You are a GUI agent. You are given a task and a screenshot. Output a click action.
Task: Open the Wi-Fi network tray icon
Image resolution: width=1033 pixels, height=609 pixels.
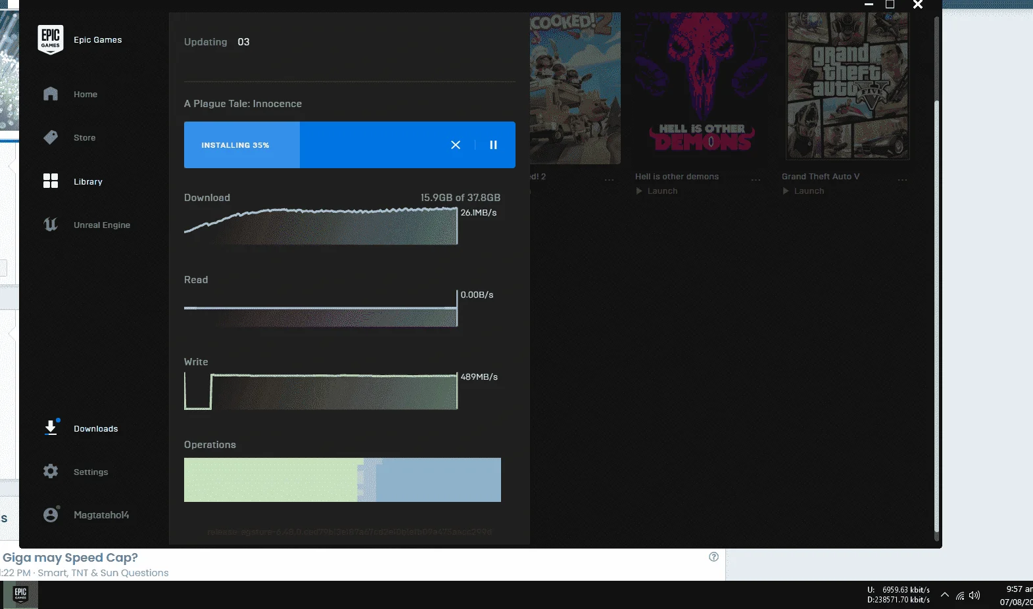click(961, 596)
